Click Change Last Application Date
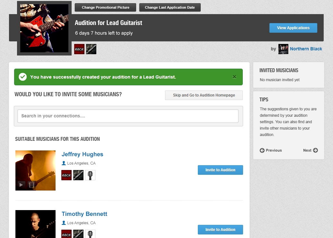The height and width of the screenshot is (238, 333). point(170,7)
